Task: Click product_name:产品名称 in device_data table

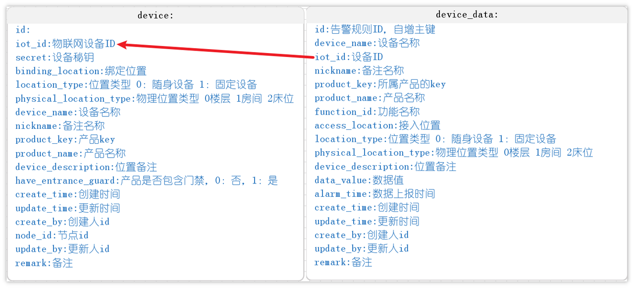Action: click(x=370, y=98)
